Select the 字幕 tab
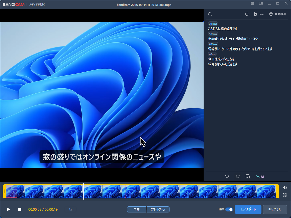291x218 pixels. point(137,209)
